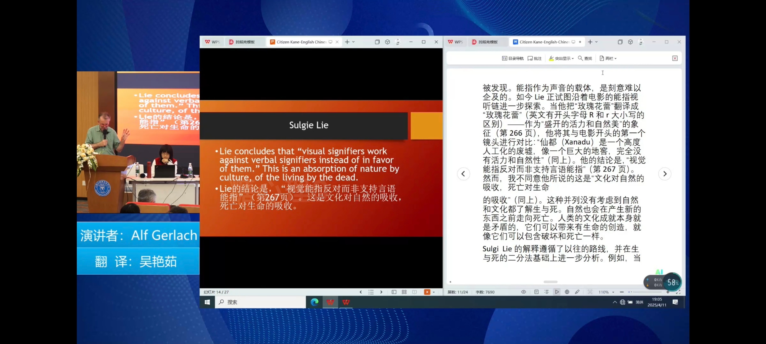Increase document zoom with plus button
Screen dimensions: 766x344
(x=668, y=292)
